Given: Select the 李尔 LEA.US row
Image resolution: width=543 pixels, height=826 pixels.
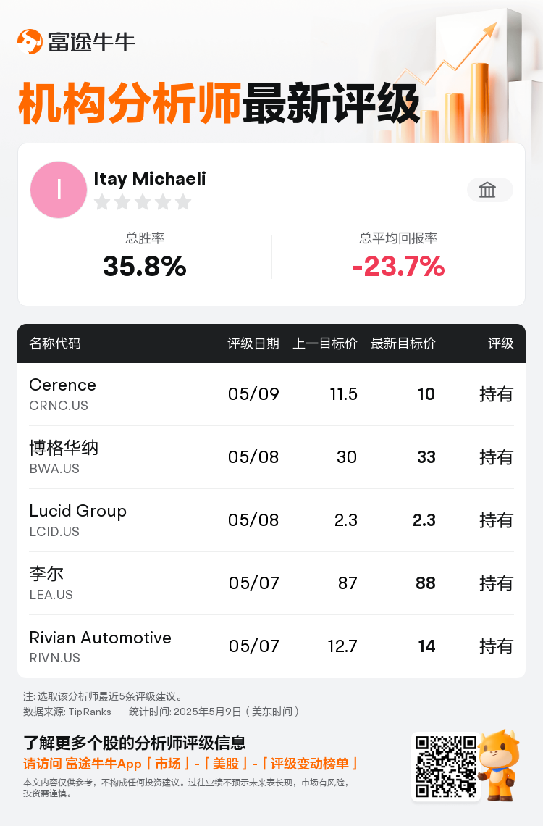Looking at the screenshot, I should (x=271, y=583).
